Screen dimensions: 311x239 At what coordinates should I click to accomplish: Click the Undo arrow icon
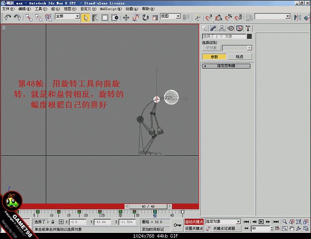8,18
